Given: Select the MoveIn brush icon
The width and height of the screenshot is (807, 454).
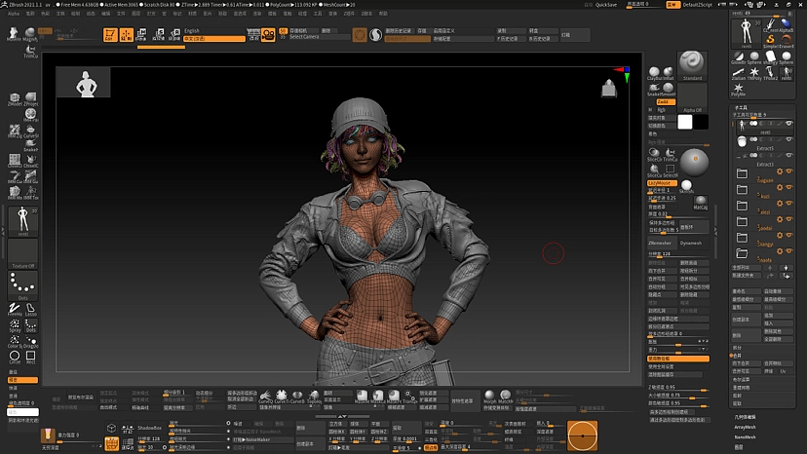Looking at the screenshot, I should (14, 34).
